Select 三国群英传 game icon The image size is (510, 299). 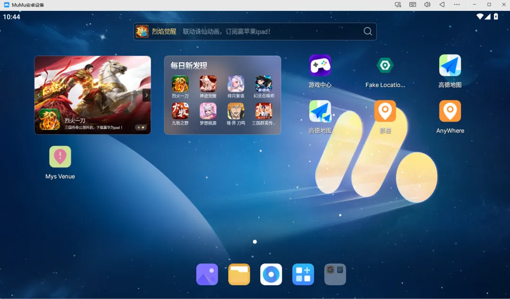pyautogui.click(x=264, y=111)
